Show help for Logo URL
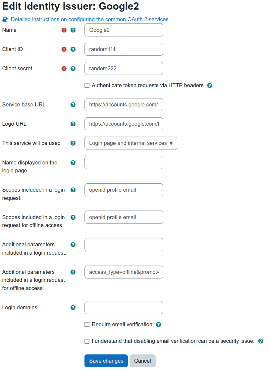 pyautogui.click(x=73, y=124)
